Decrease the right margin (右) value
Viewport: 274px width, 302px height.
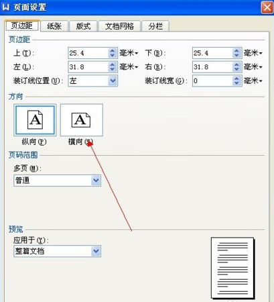tap(236, 70)
